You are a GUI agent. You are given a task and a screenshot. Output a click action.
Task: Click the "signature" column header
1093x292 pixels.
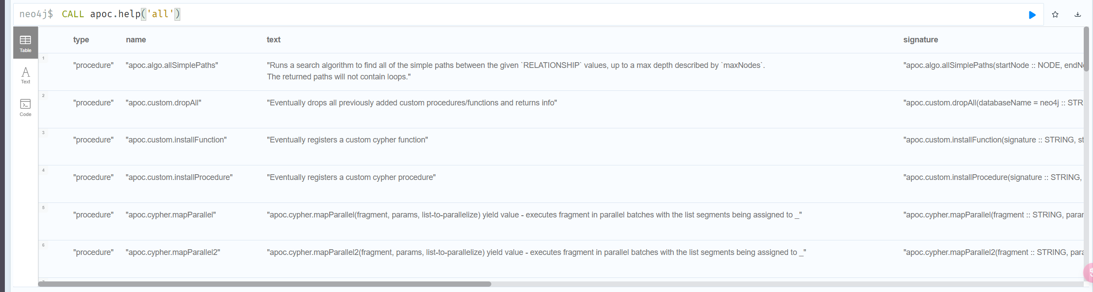point(920,40)
